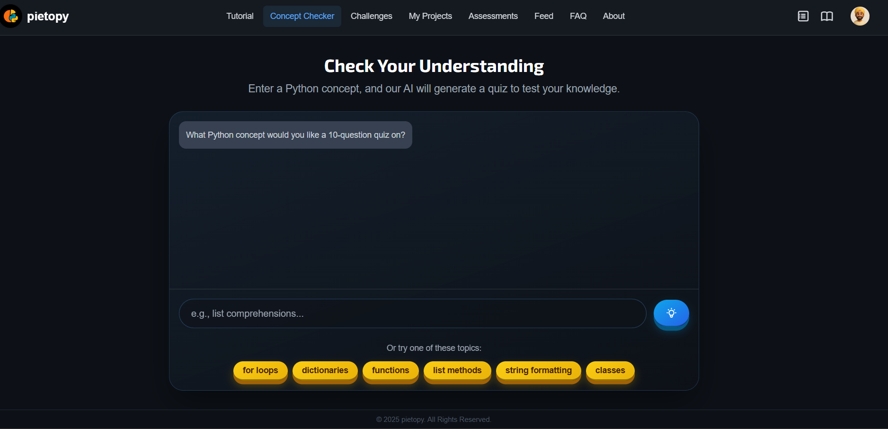Choose 'classes' as the quiz topic

(x=610, y=370)
